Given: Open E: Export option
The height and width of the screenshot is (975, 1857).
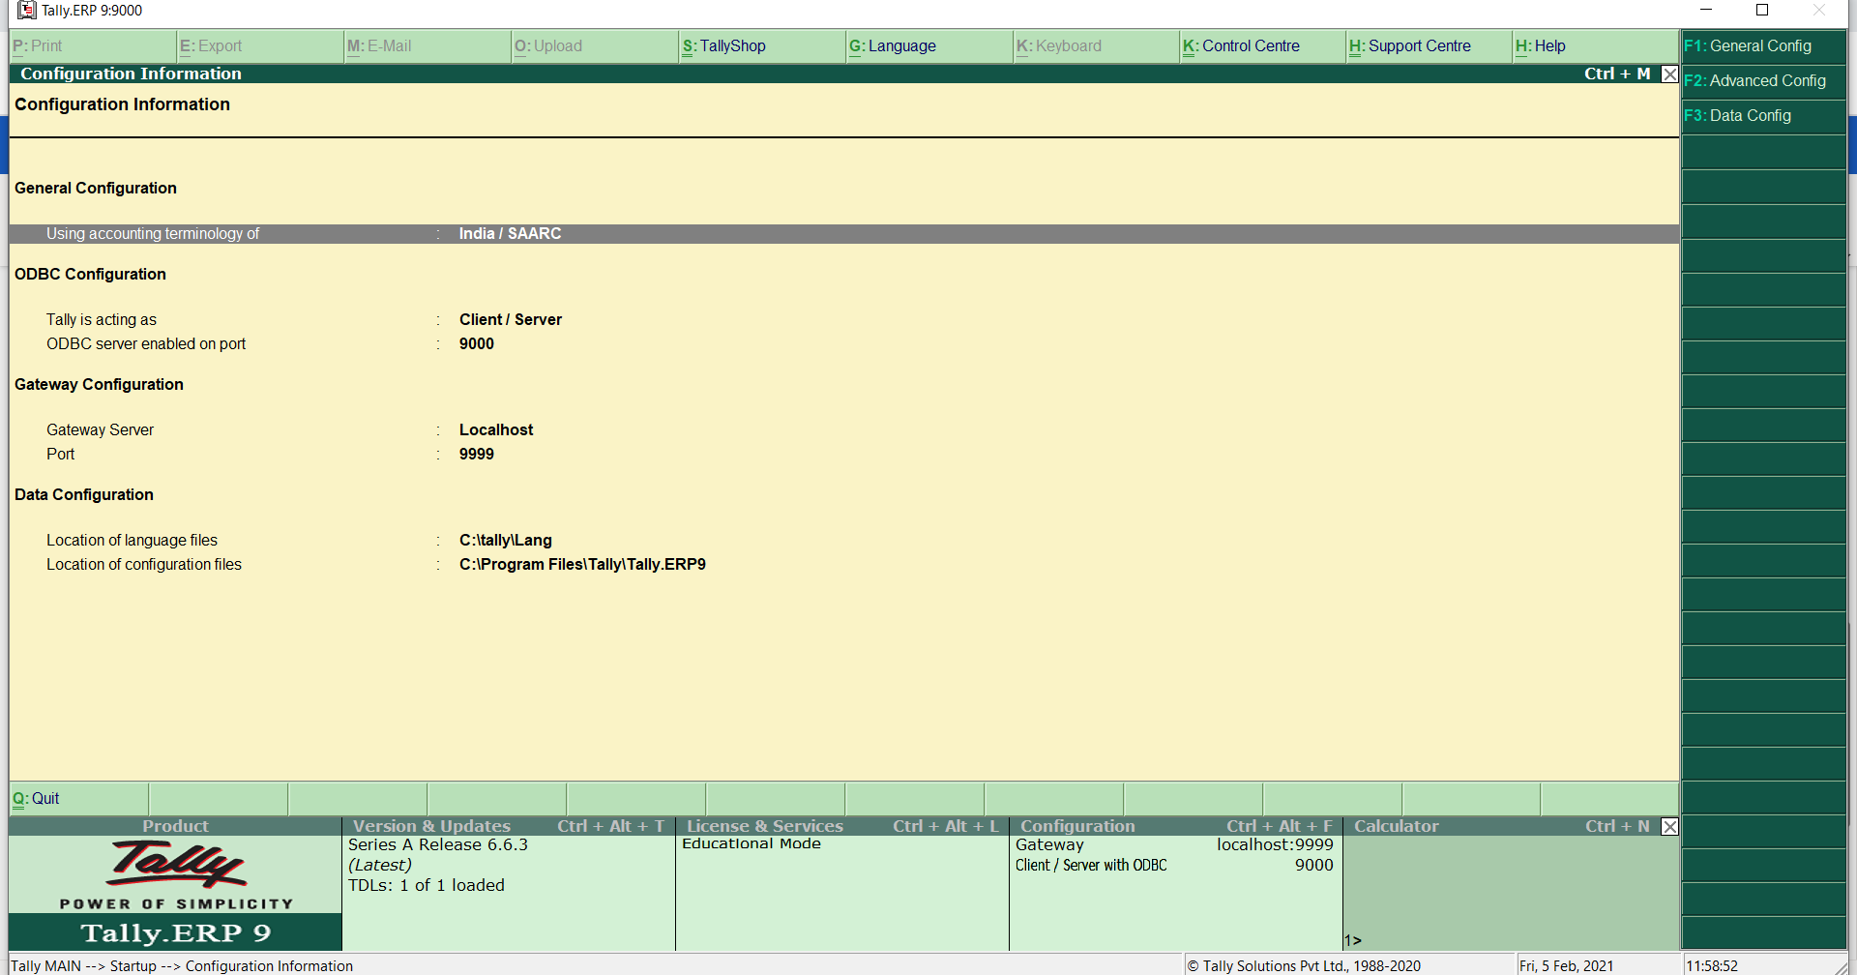Looking at the screenshot, I should (260, 45).
